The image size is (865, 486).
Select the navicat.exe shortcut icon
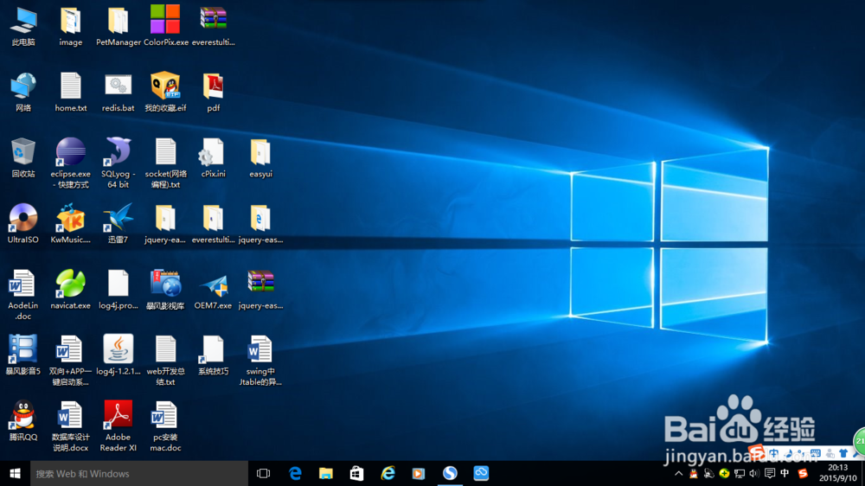pos(71,289)
